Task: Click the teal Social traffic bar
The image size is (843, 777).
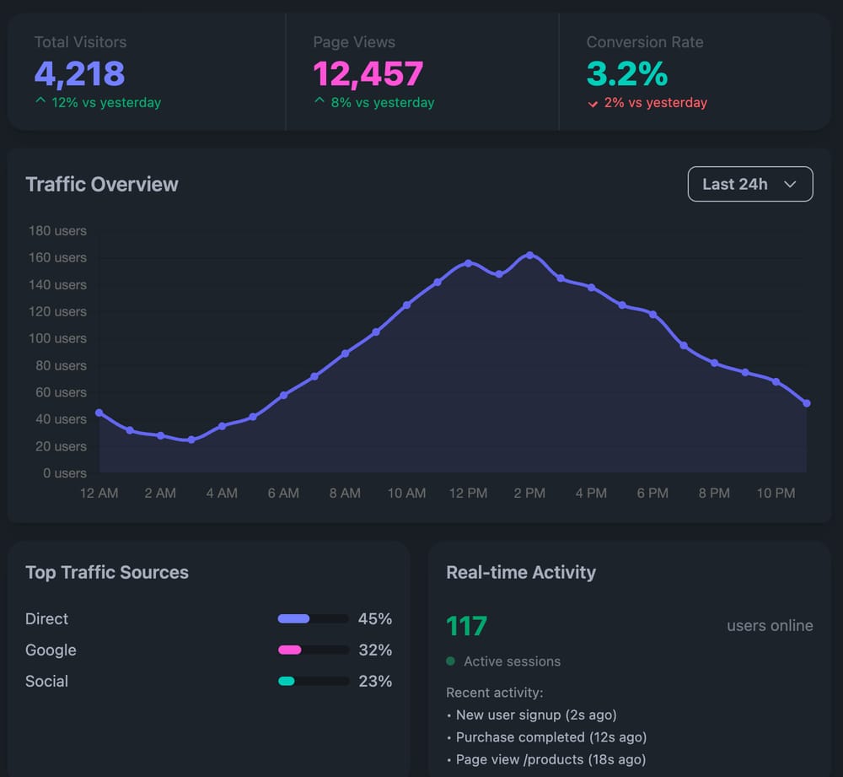Action: tap(313, 681)
